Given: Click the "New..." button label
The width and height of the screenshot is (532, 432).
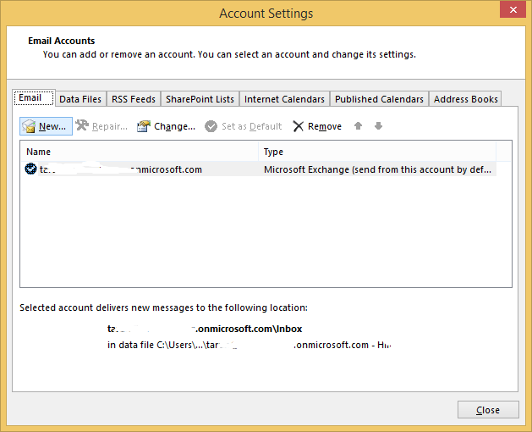Looking at the screenshot, I should tap(52, 126).
